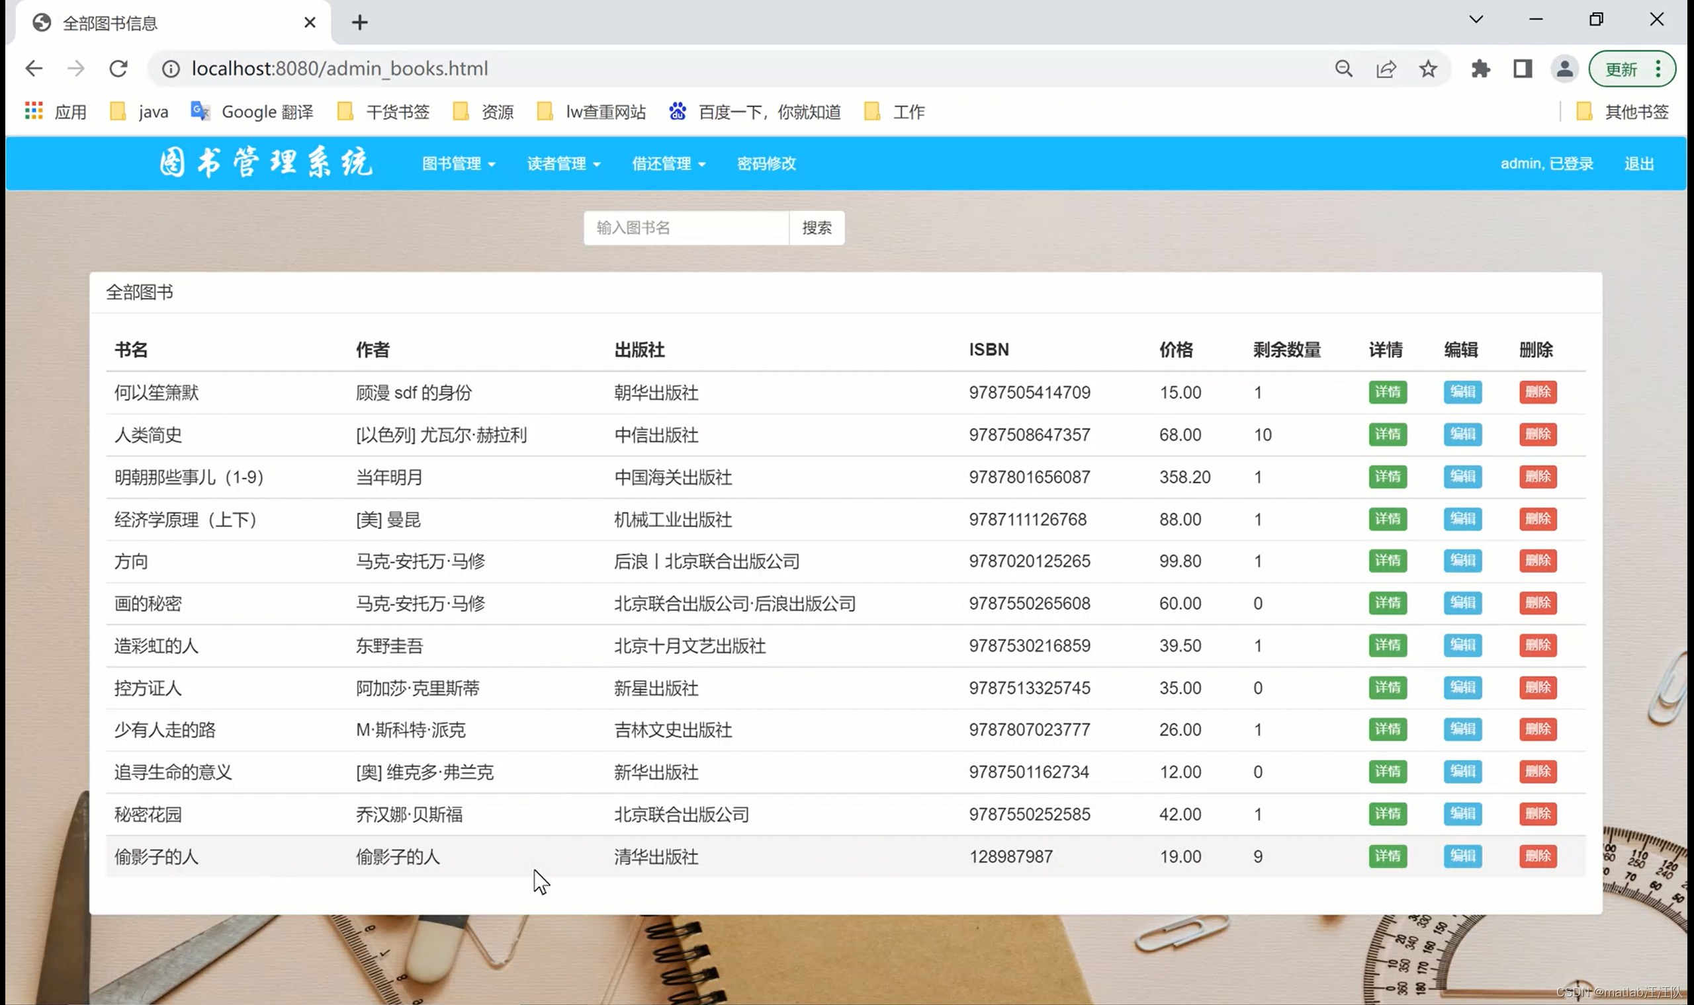This screenshot has height=1005, width=1694.
Task: Click the site info icon before URL
Action: pyautogui.click(x=171, y=68)
